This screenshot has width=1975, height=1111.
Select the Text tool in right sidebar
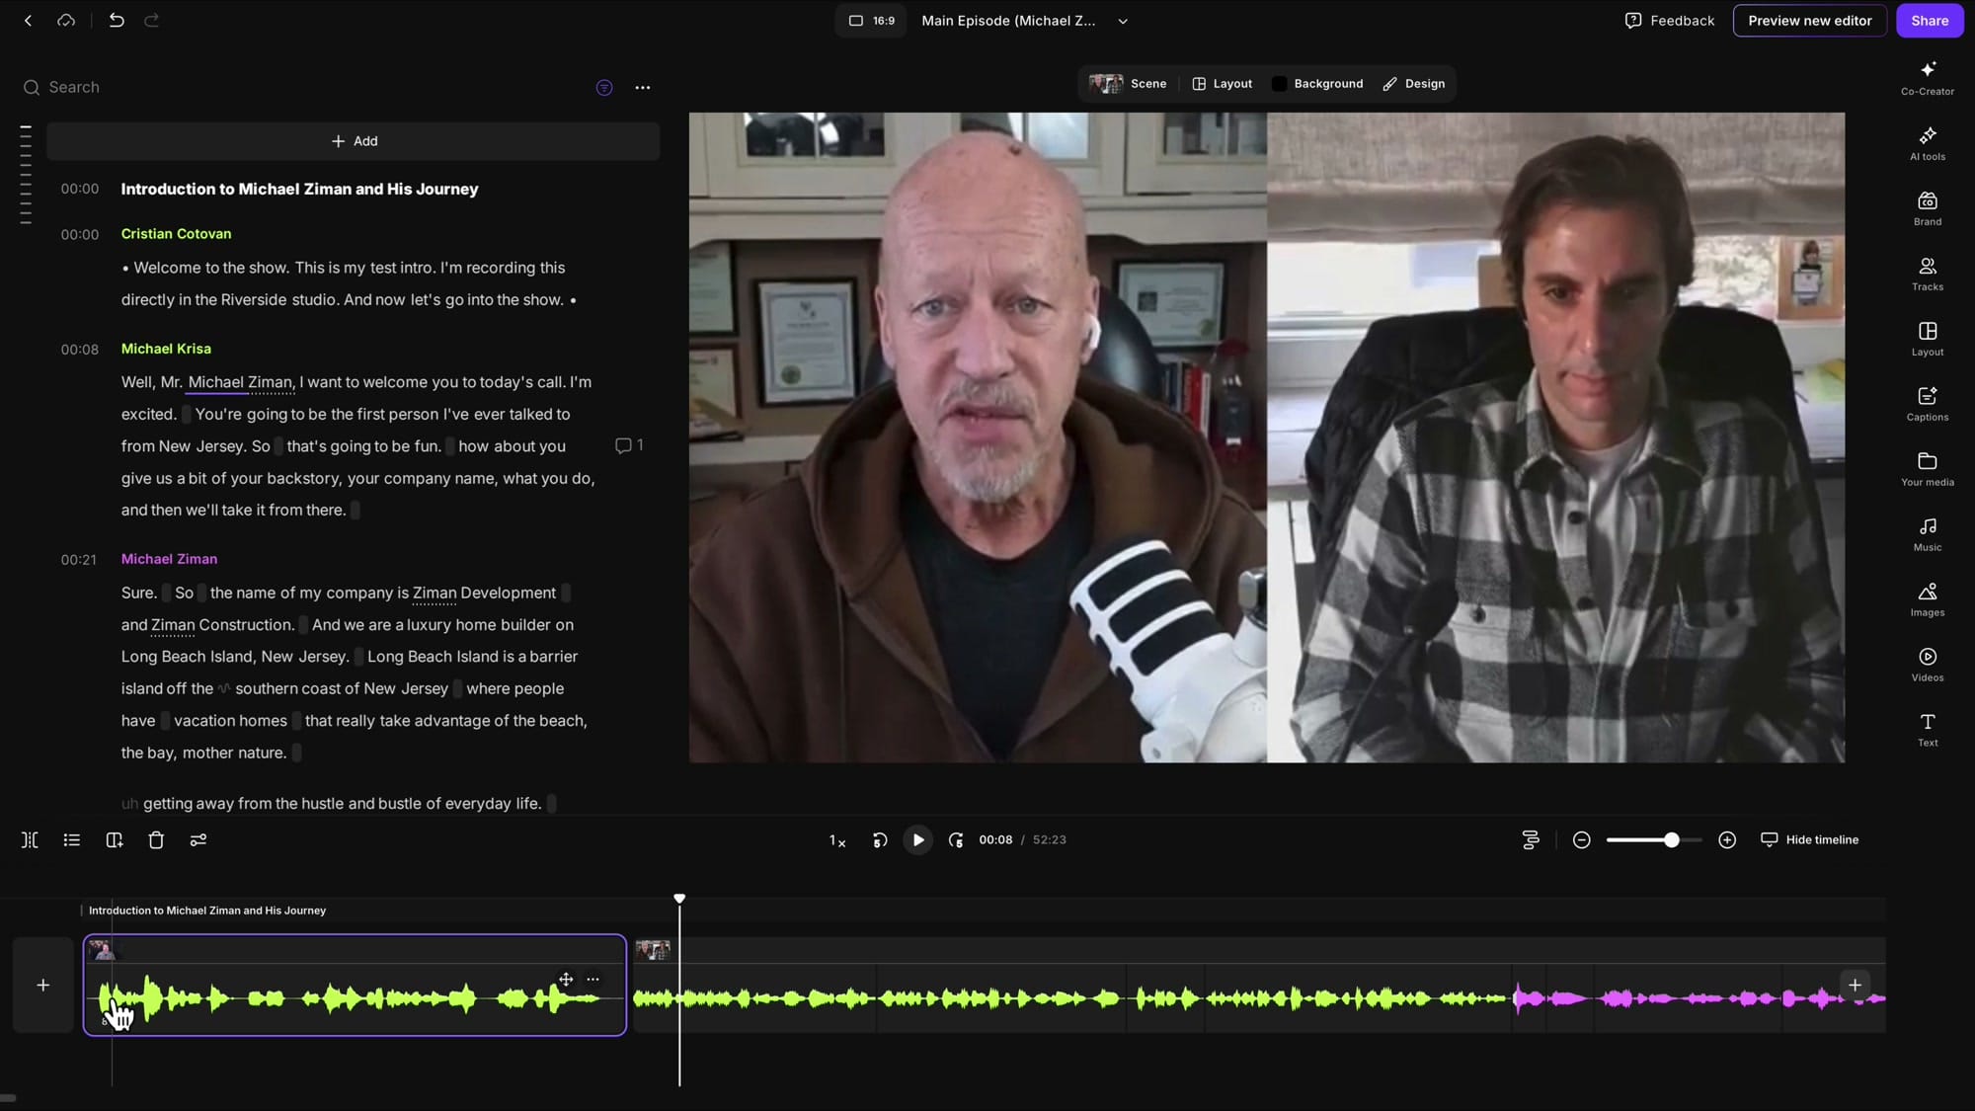[x=1927, y=729]
